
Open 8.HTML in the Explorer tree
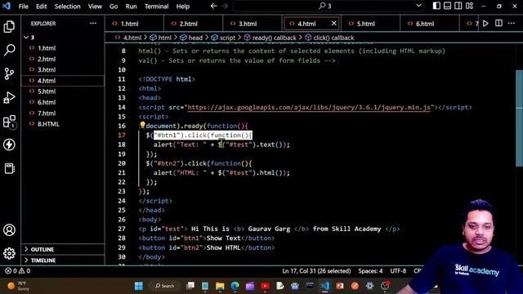tap(63, 124)
